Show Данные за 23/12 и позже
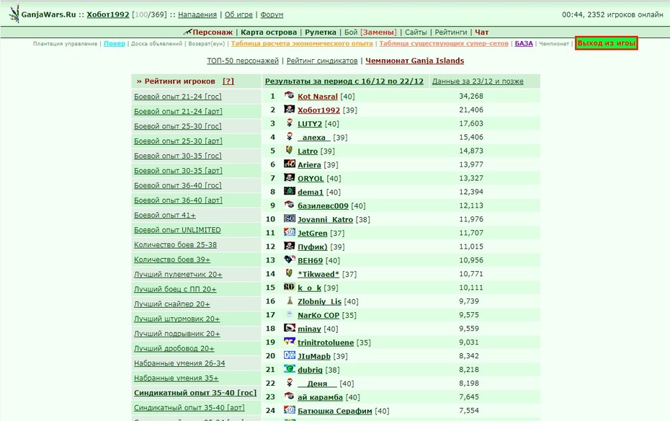The image size is (670, 421). coord(478,81)
